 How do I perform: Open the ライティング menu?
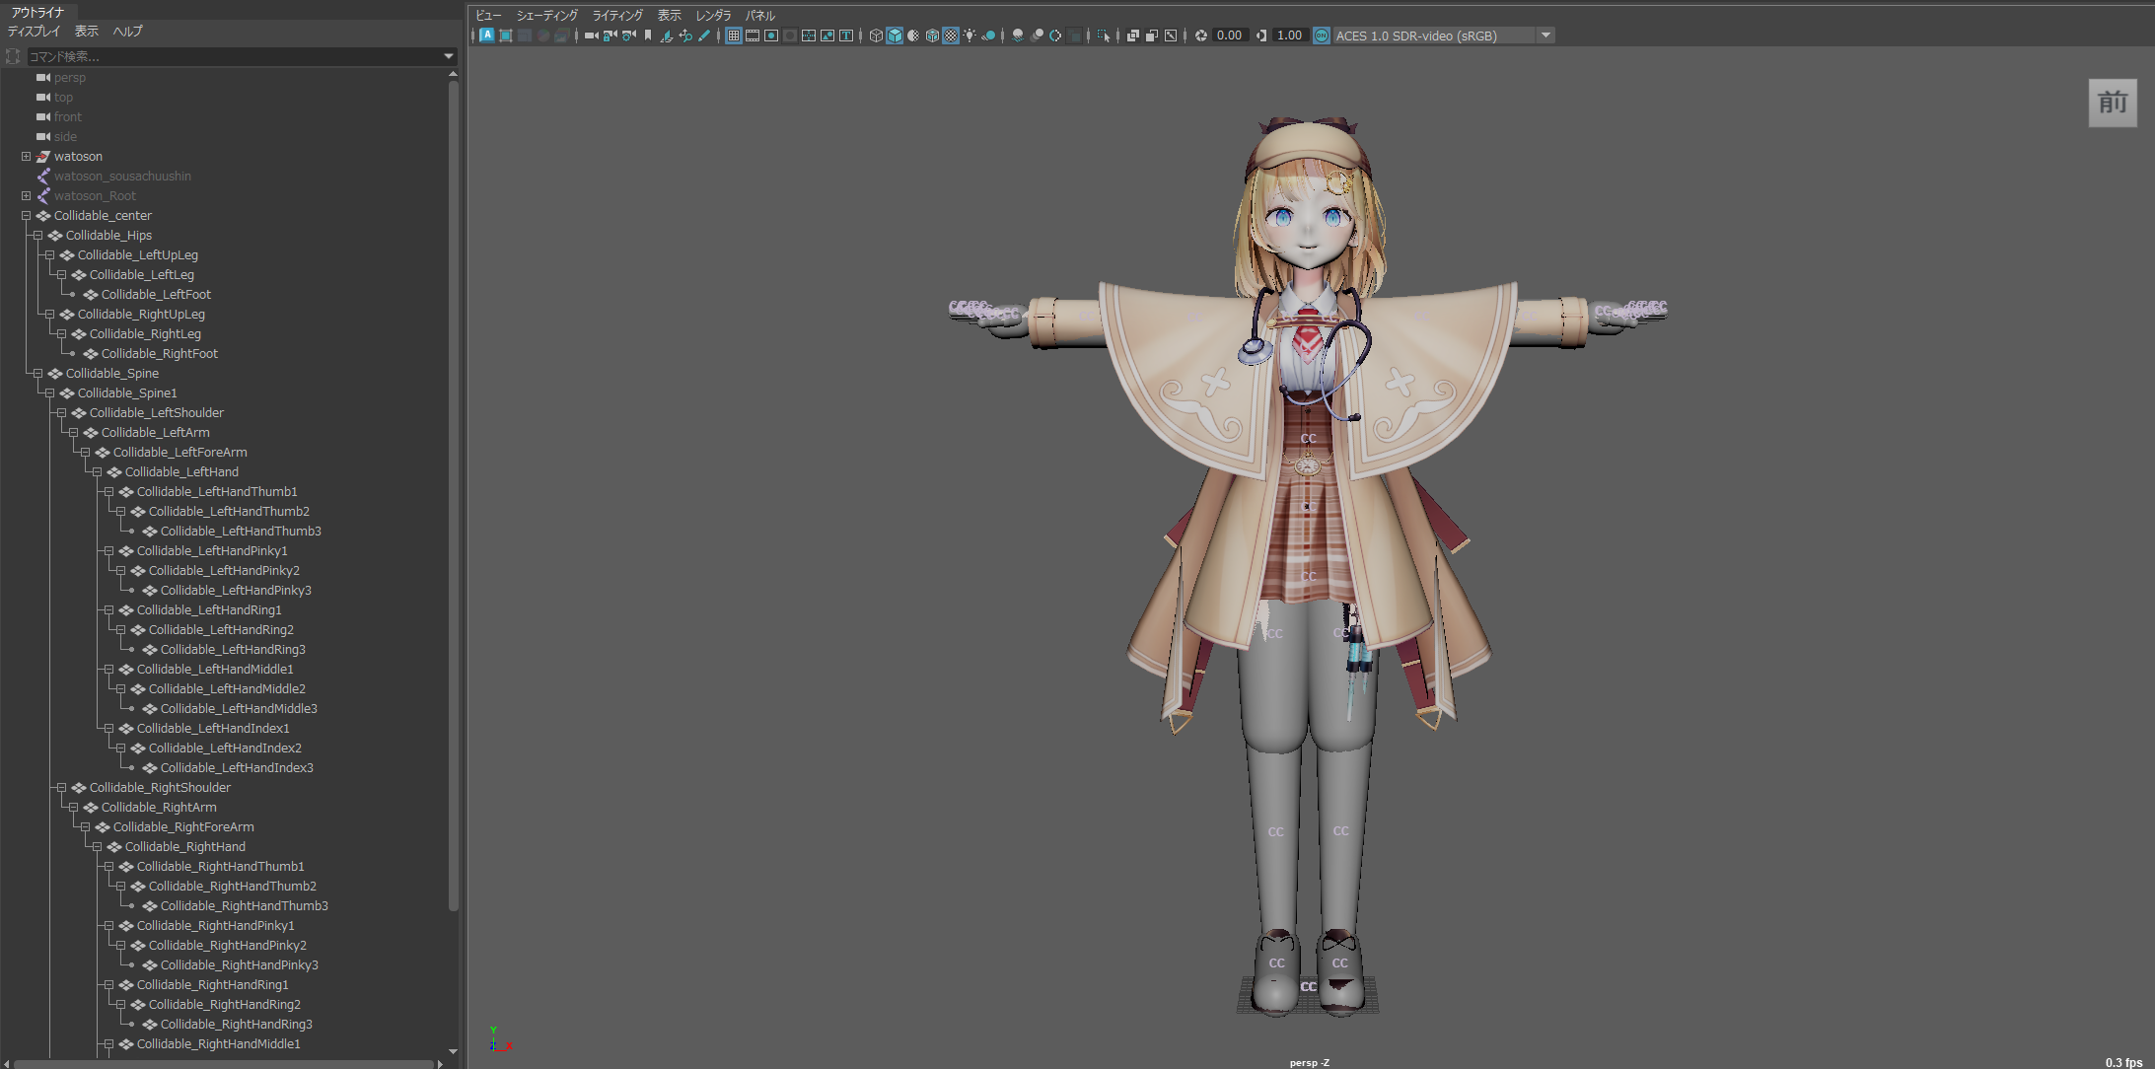coord(617,16)
